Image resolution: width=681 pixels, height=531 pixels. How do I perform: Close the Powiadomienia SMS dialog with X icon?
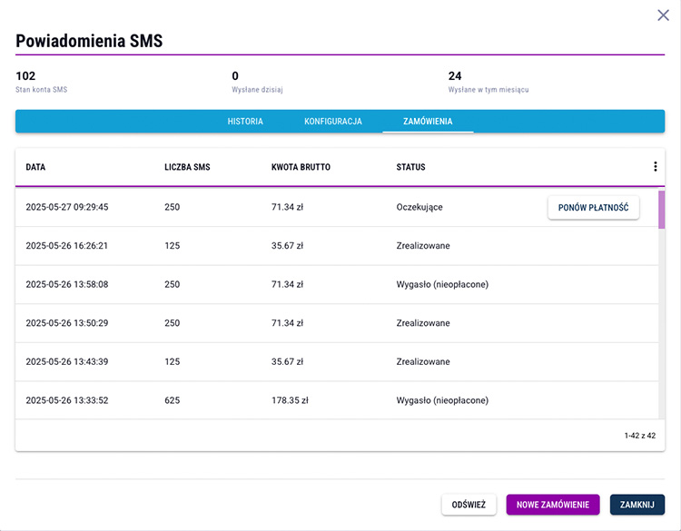pyautogui.click(x=663, y=15)
